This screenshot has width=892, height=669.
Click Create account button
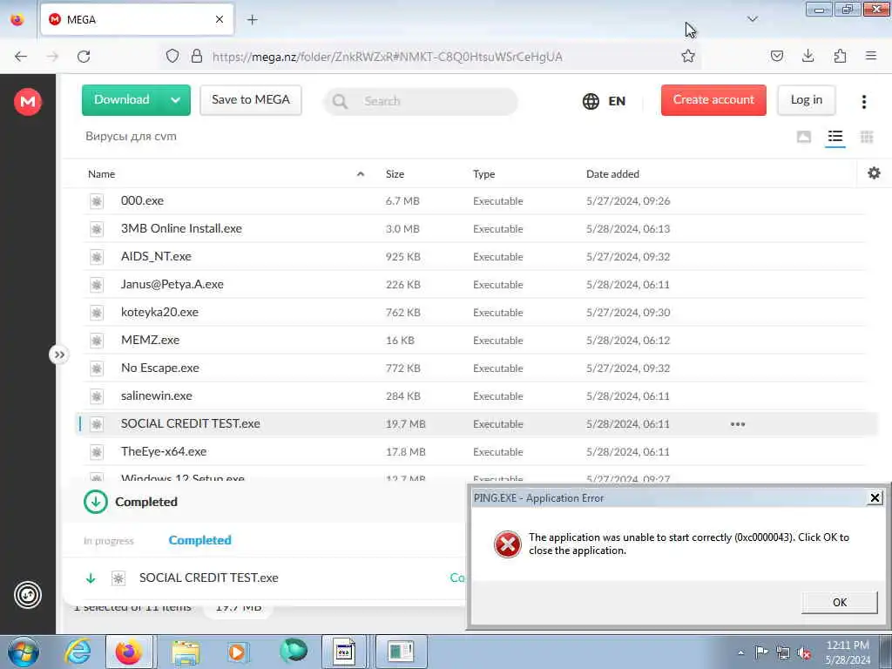pyautogui.click(x=713, y=100)
